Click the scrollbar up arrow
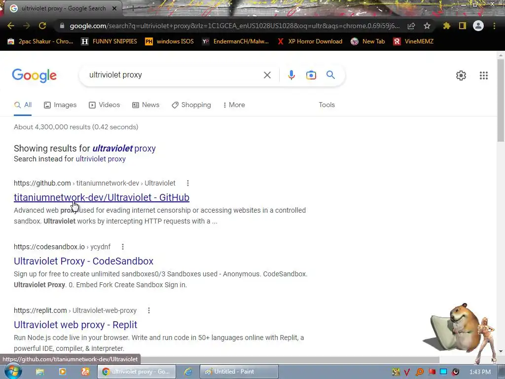Image resolution: width=505 pixels, height=379 pixels. tap(501, 55)
